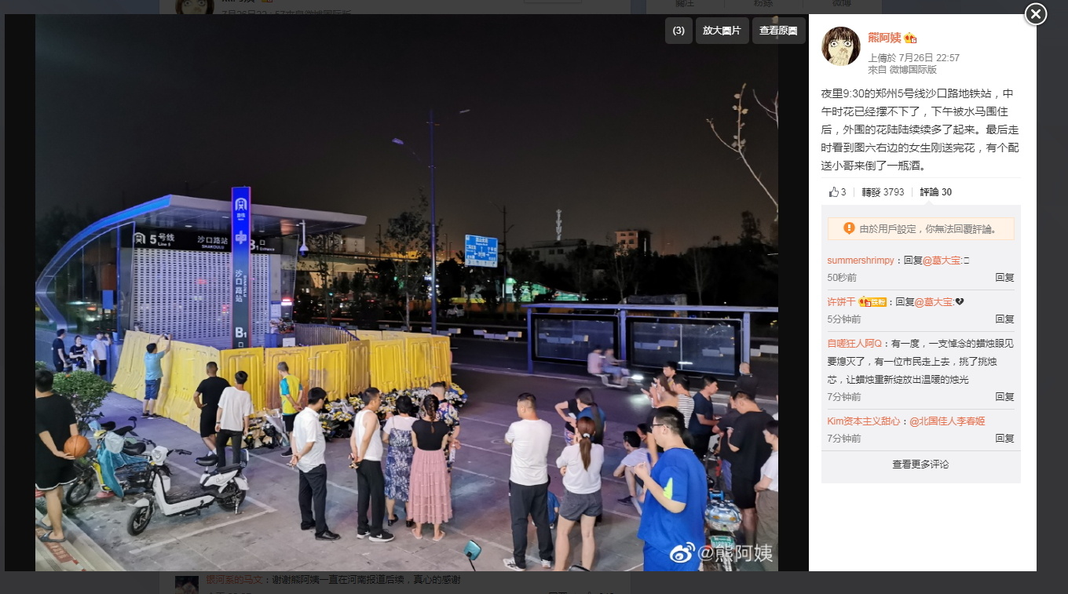Click the 查看原圖 view original button
The image size is (1068, 594).
click(778, 31)
